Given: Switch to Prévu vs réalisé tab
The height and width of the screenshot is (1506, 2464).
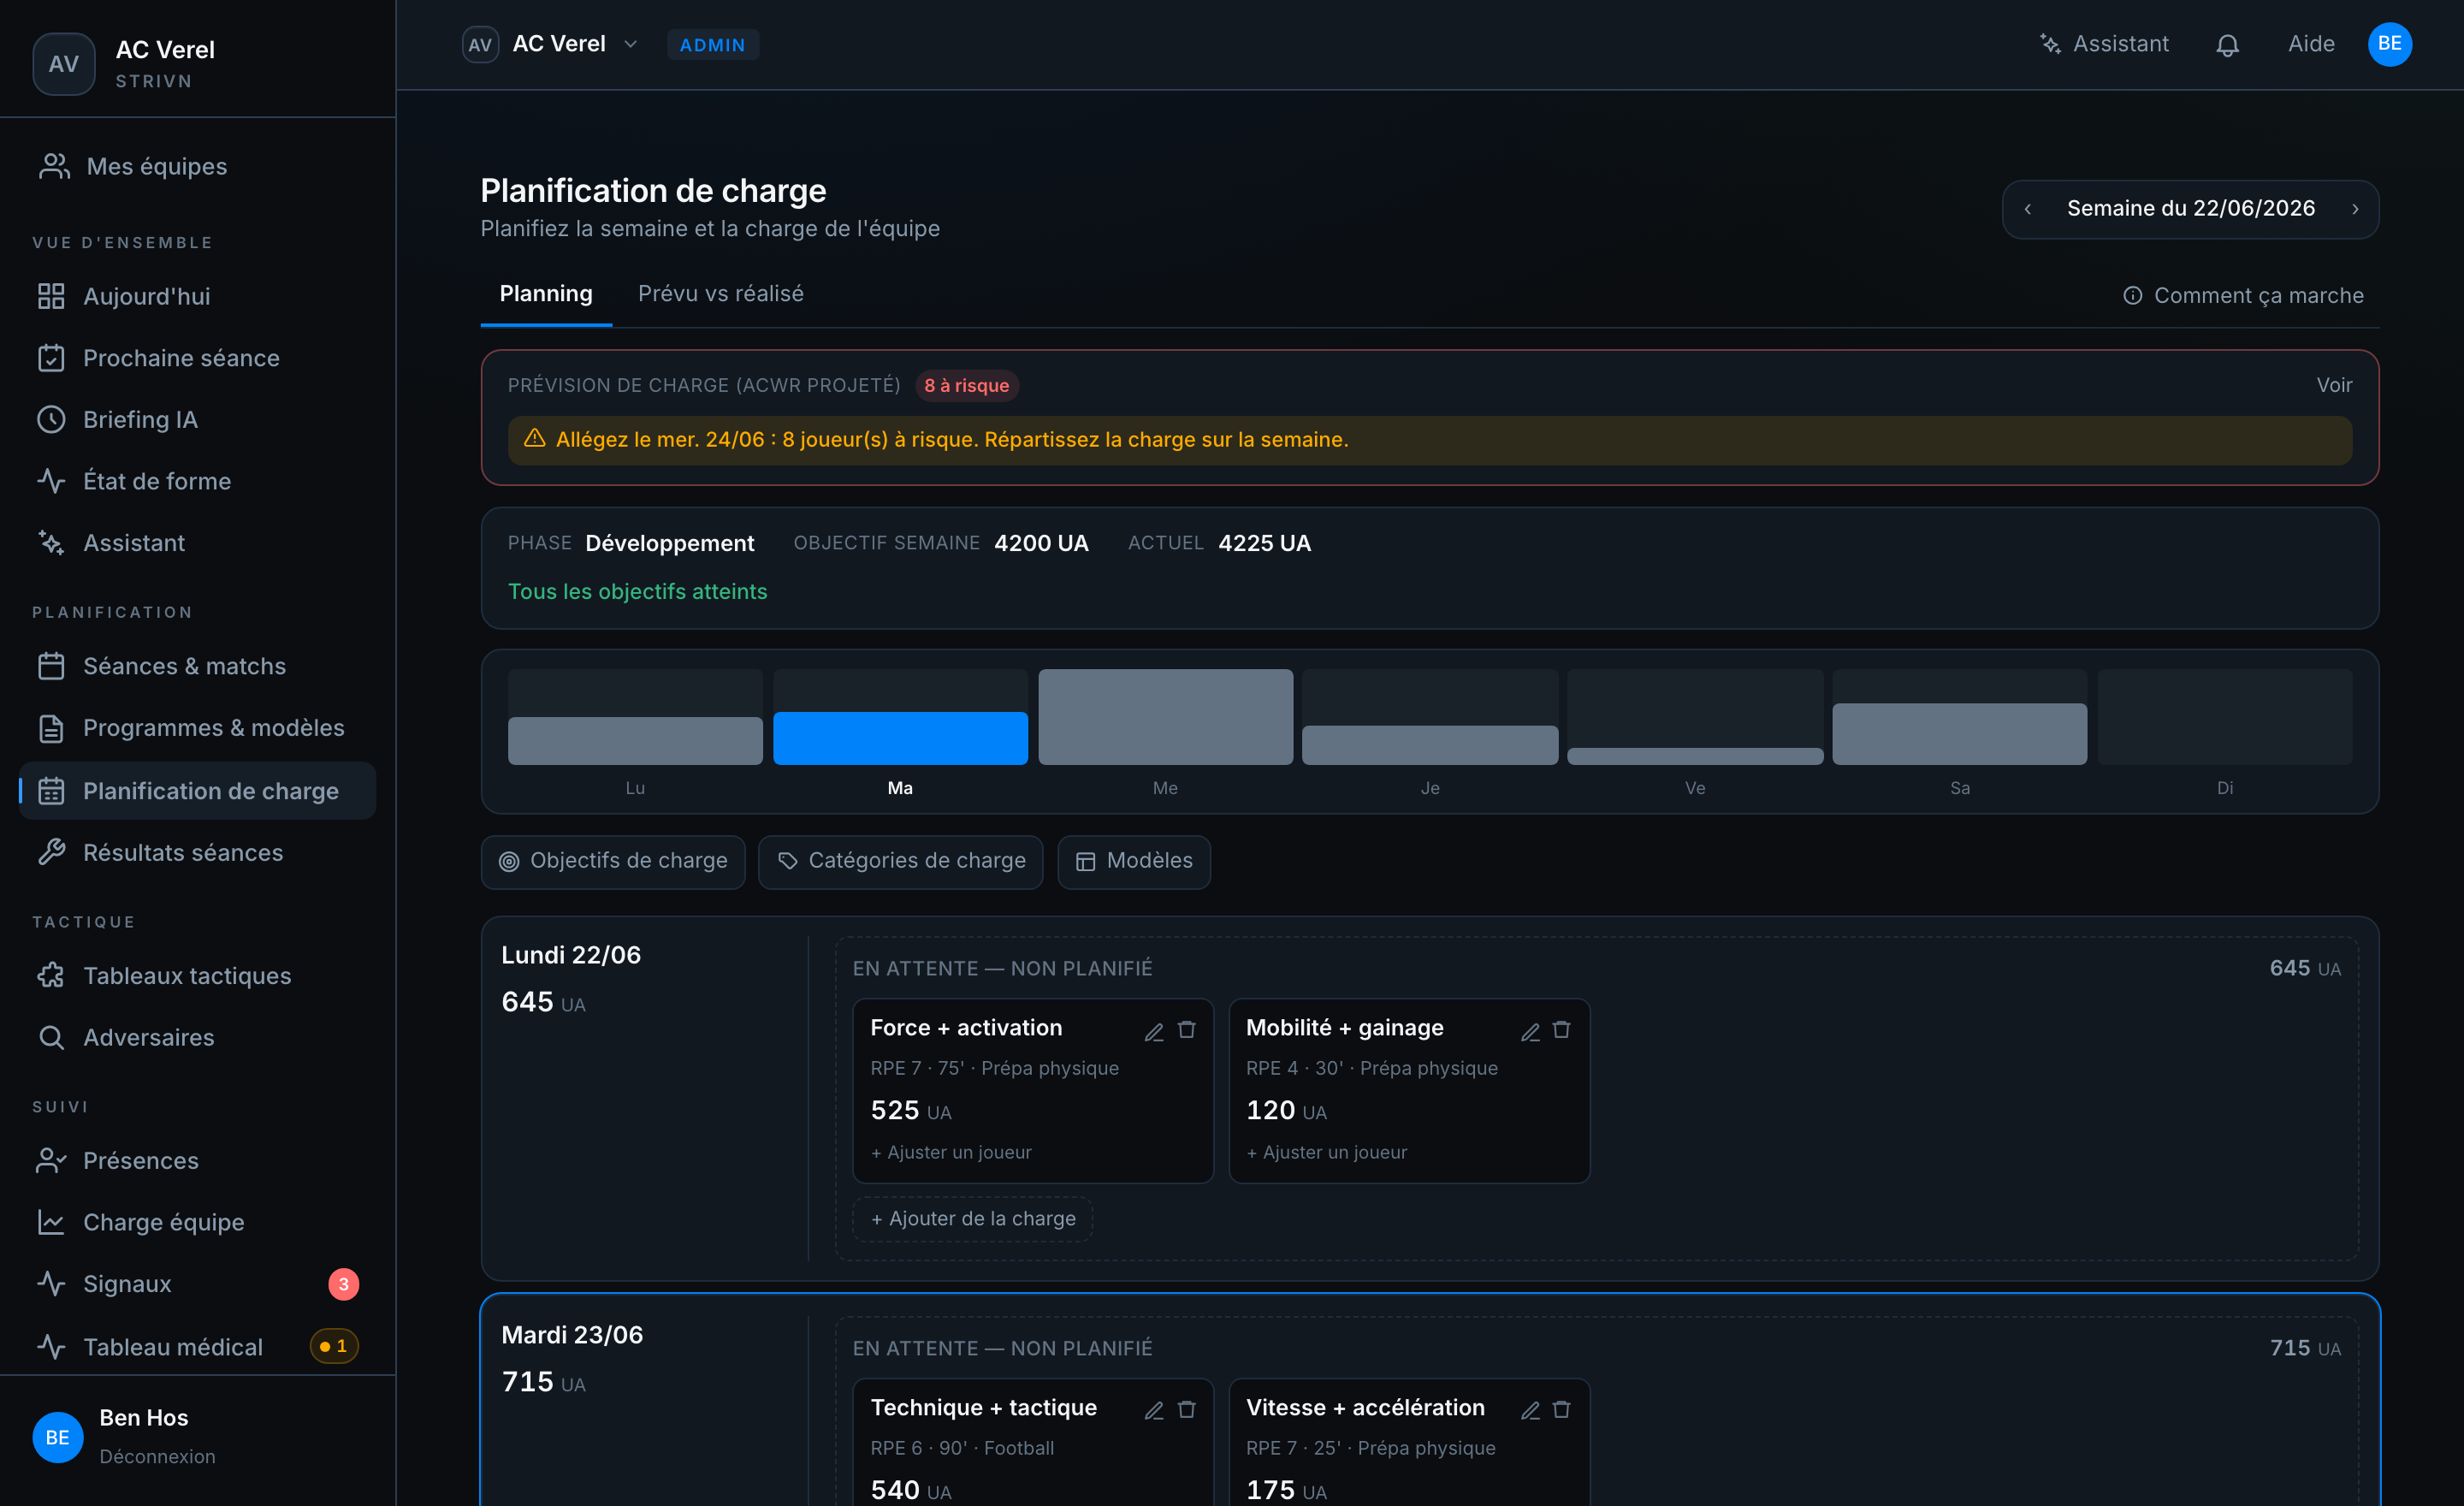Looking at the screenshot, I should [x=721, y=294].
